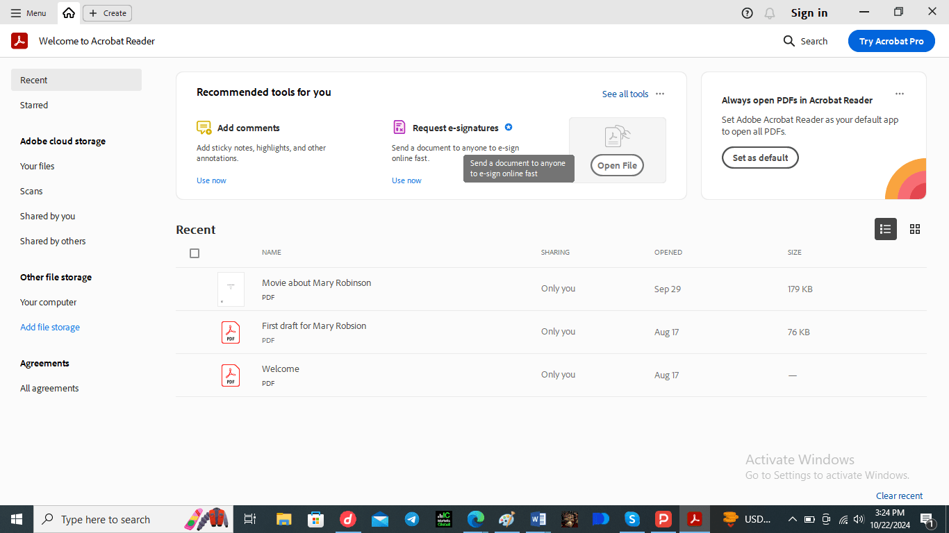
Task: Click Set as default button
Action: pyautogui.click(x=760, y=158)
